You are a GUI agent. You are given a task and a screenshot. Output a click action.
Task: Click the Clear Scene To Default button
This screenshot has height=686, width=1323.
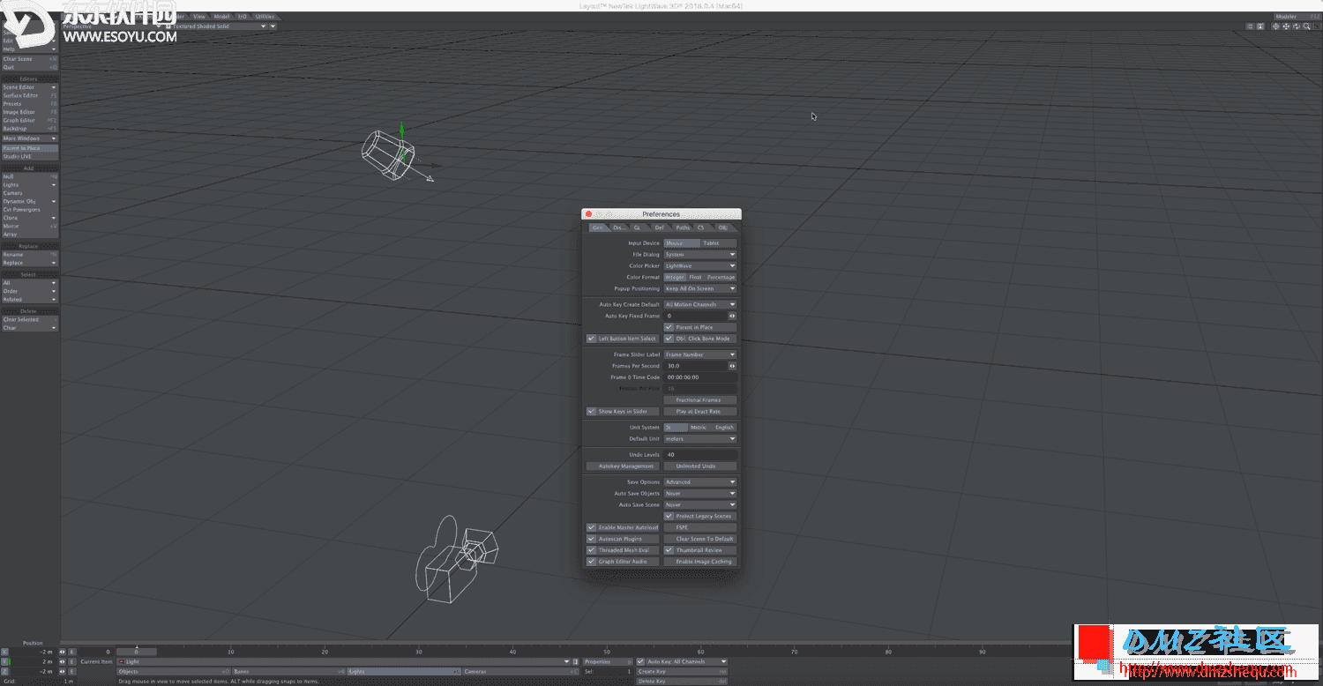700,539
